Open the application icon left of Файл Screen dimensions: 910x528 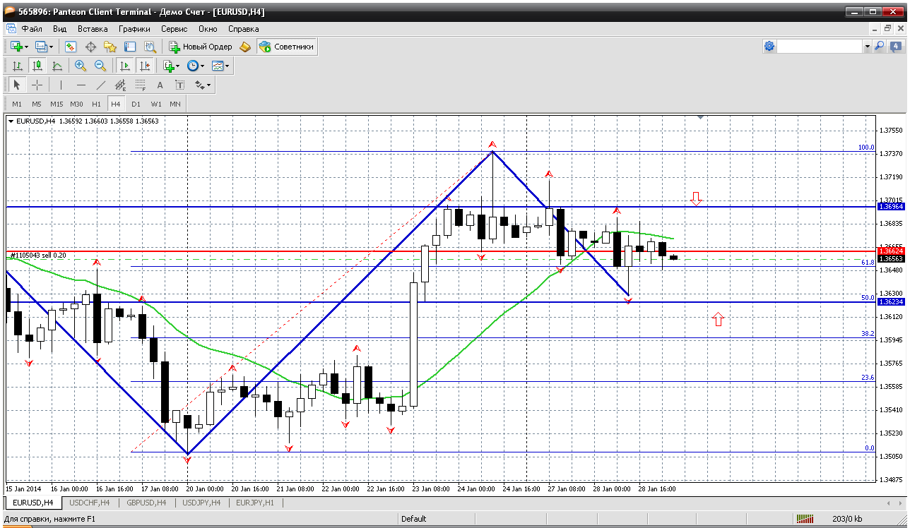pos(11,29)
